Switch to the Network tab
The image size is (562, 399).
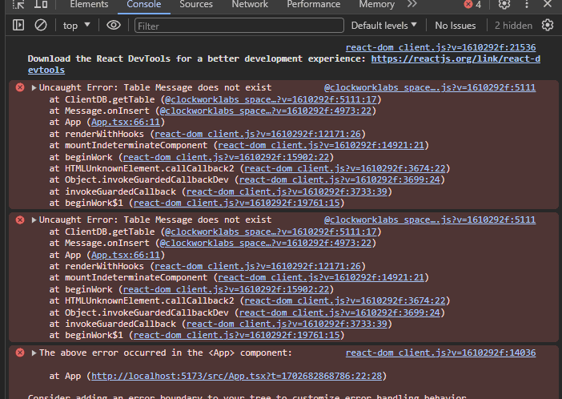pyautogui.click(x=250, y=5)
